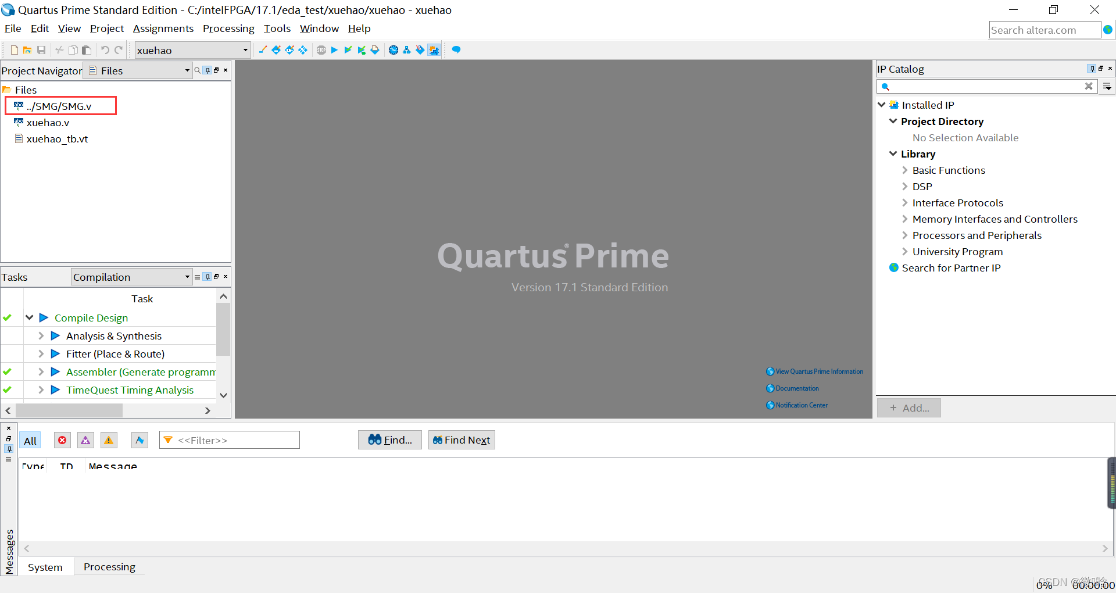Expand the Basic Functions category

(905, 170)
